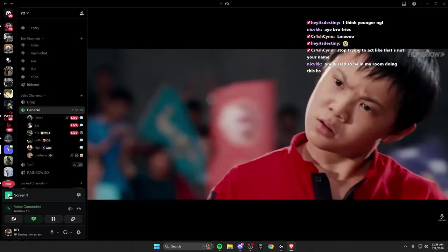The image size is (448, 252).
Task: Open the Quaker City server icon
Action: 8,138
